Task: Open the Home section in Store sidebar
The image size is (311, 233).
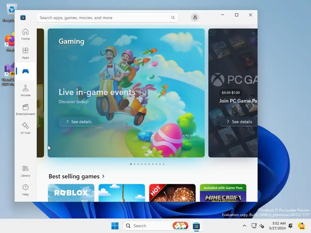Action: point(26,34)
